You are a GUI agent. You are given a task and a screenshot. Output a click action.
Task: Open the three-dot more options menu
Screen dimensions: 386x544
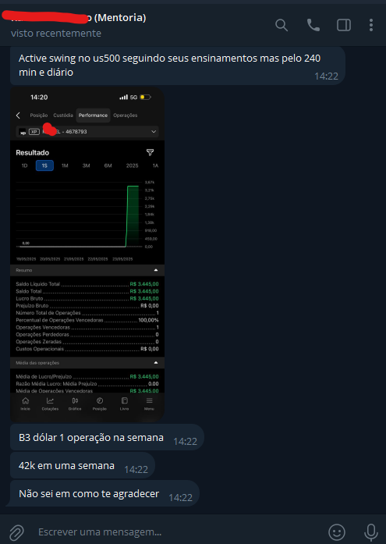coord(371,25)
